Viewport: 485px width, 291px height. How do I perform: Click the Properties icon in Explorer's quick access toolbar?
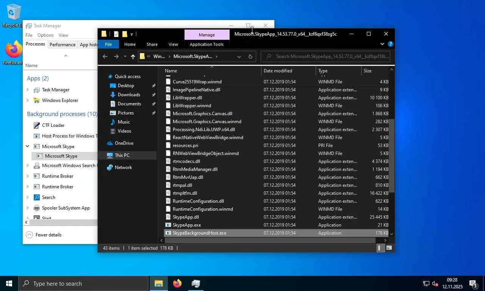click(116, 34)
